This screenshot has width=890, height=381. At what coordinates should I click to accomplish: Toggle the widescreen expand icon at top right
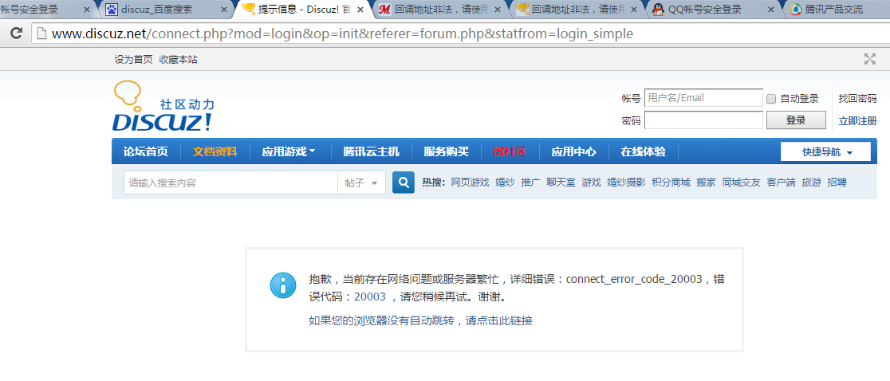(x=869, y=59)
